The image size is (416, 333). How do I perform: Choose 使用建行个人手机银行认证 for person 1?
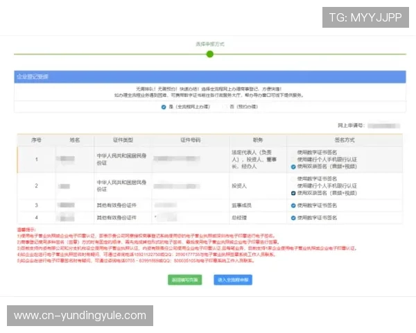tap(293, 160)
